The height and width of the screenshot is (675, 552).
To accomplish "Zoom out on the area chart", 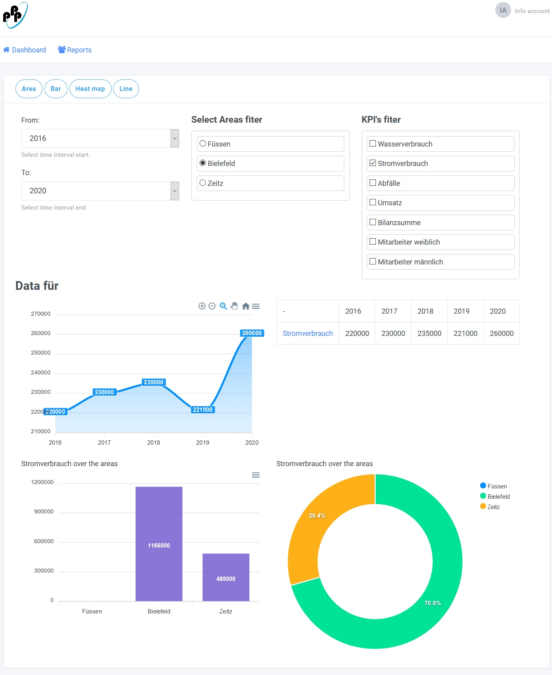I will click(x=212, y=306).
